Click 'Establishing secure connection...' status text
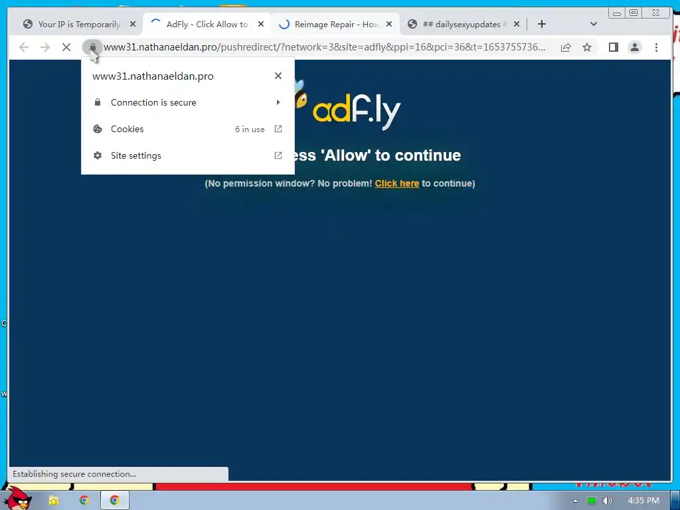 (74, 474)
